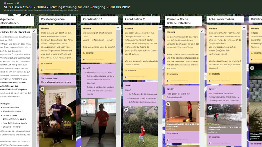Add a comment on hohe Ballmitnahme Hinweis card
The image size is (262, 147).
220,80
